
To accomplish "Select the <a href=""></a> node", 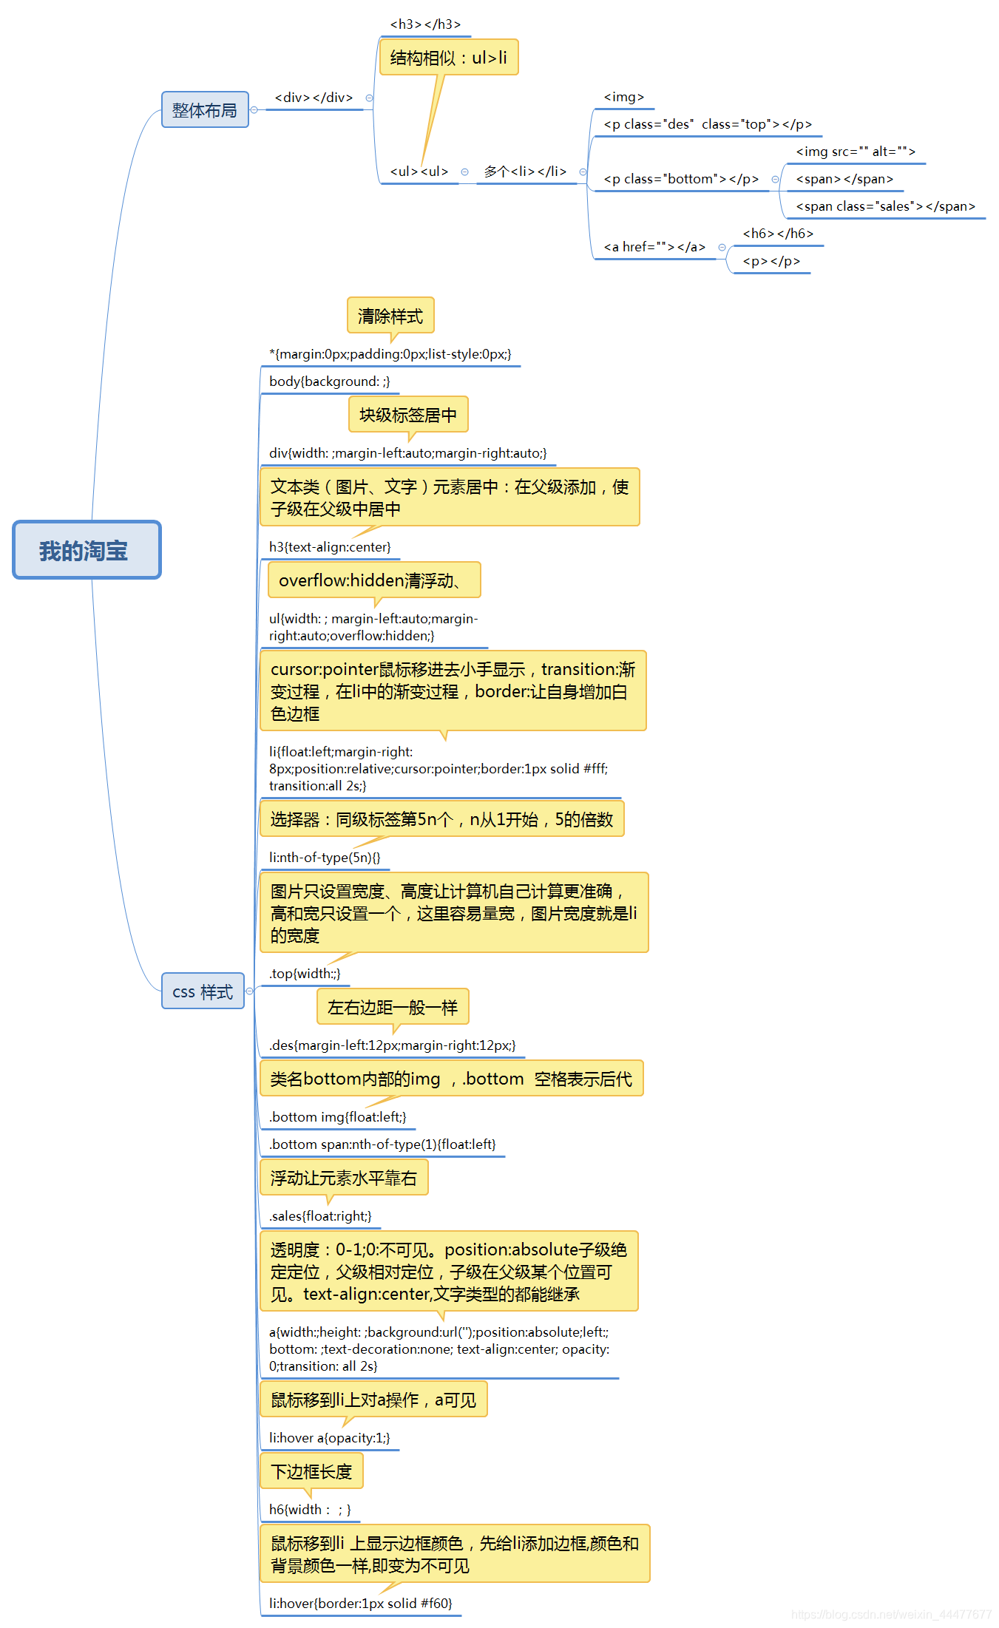I will 654,247.
